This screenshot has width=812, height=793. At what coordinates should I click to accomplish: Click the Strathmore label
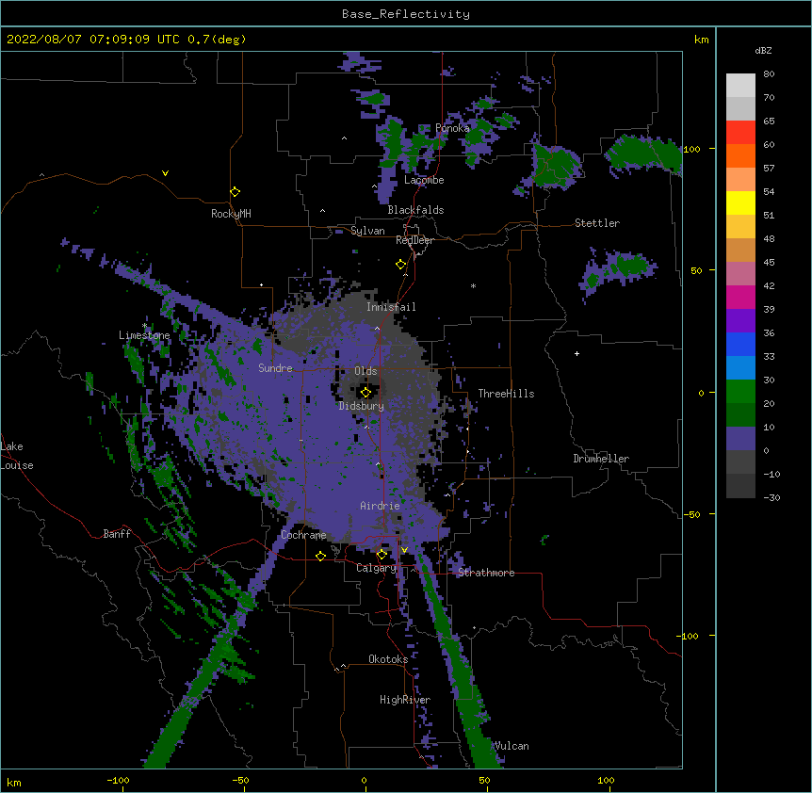tap(486, 573)
